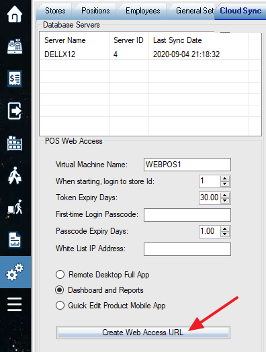Click the Server ID column header

tap(128, 40)
